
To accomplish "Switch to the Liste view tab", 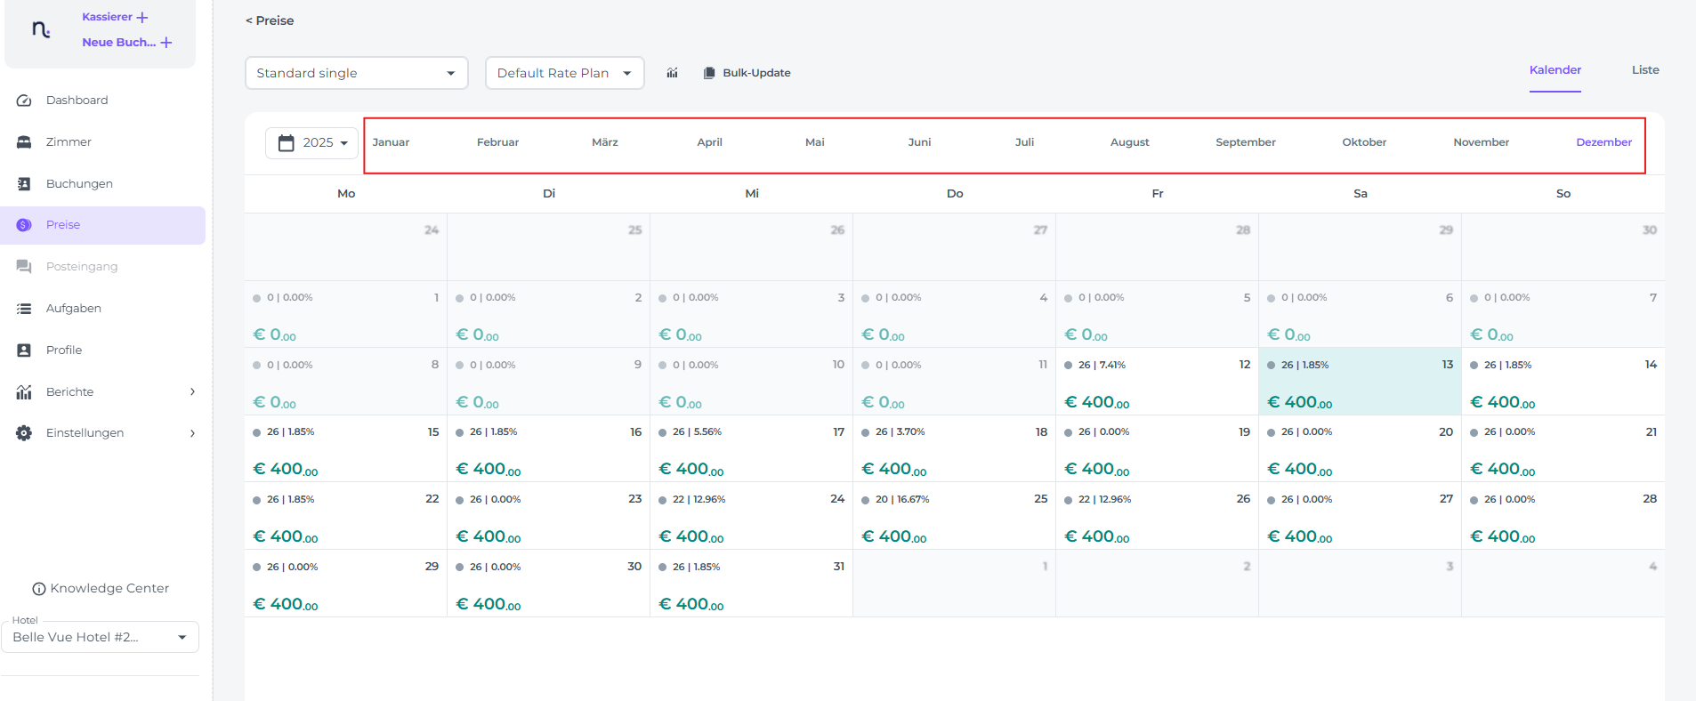I will click(1644, 70).
